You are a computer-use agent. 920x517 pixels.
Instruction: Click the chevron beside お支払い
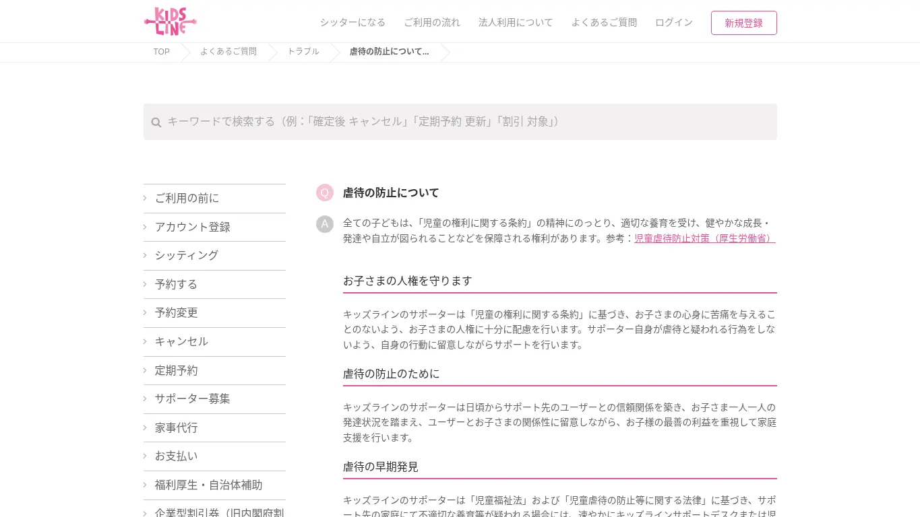click(145, 456)
